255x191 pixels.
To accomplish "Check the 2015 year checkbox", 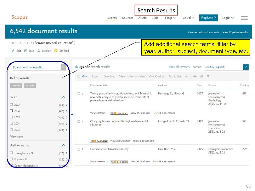I will click(11, 117).
